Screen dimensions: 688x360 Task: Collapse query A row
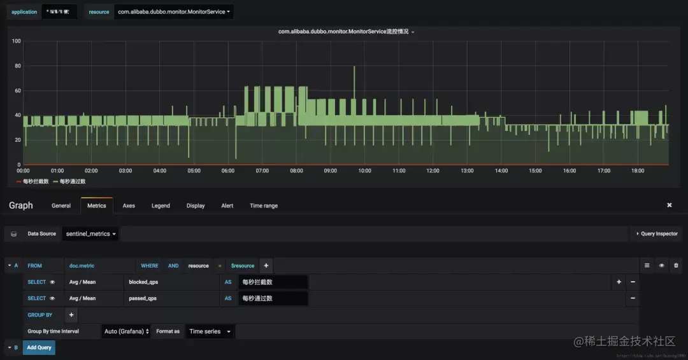click(x=10, y=265)
